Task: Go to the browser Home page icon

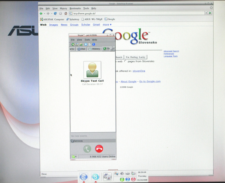Action: click(66, 14)
